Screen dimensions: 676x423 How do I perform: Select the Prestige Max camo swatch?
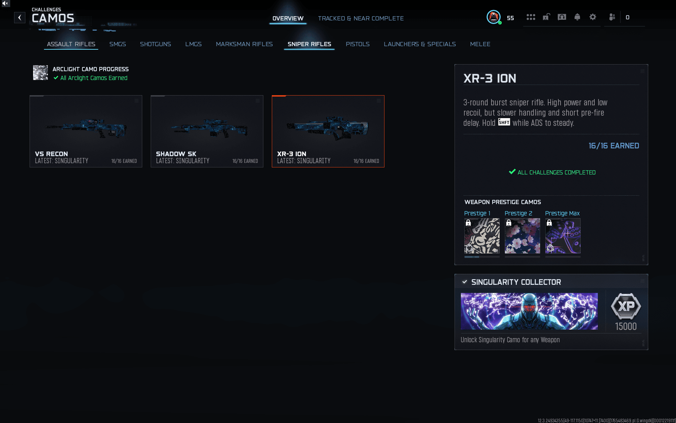tap(563, 236)
